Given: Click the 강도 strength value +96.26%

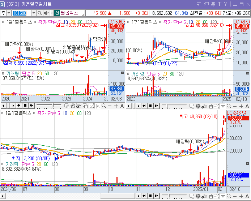Looking at the screenshot, I should [242, 13].
